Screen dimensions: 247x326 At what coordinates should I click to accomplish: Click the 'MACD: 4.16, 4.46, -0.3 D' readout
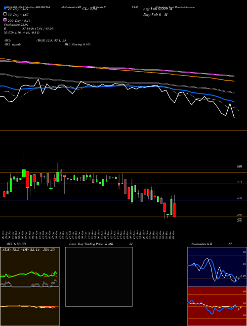tap(22, 33)
